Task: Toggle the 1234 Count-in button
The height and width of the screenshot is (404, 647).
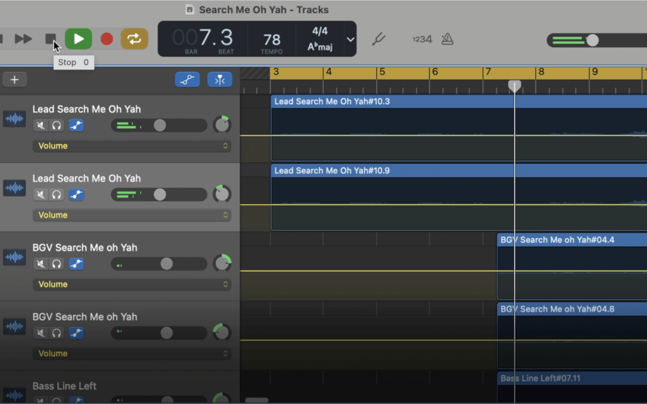Action: click(x=422, y=39)
